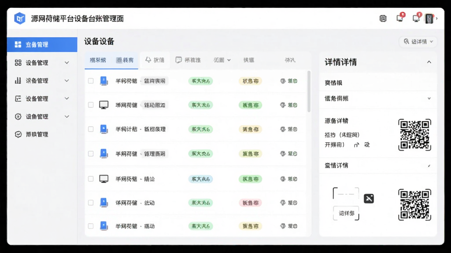Switch to the second tab with the grid icon
This screenshot has height=253, width=451.
tap(125, 60)
